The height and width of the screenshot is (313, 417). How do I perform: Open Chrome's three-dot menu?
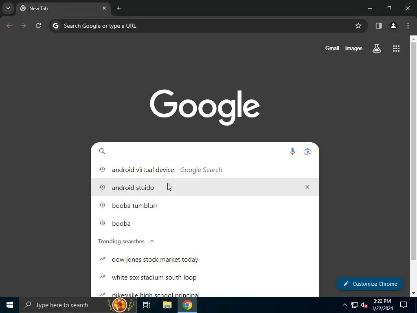point(408,26)
